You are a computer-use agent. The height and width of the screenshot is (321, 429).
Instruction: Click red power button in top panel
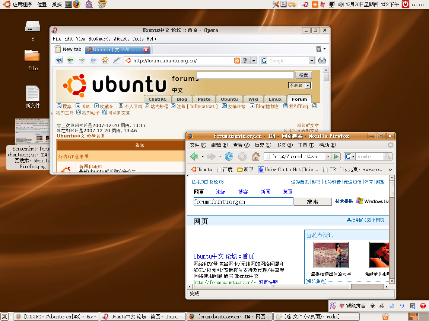pos(406,4)
